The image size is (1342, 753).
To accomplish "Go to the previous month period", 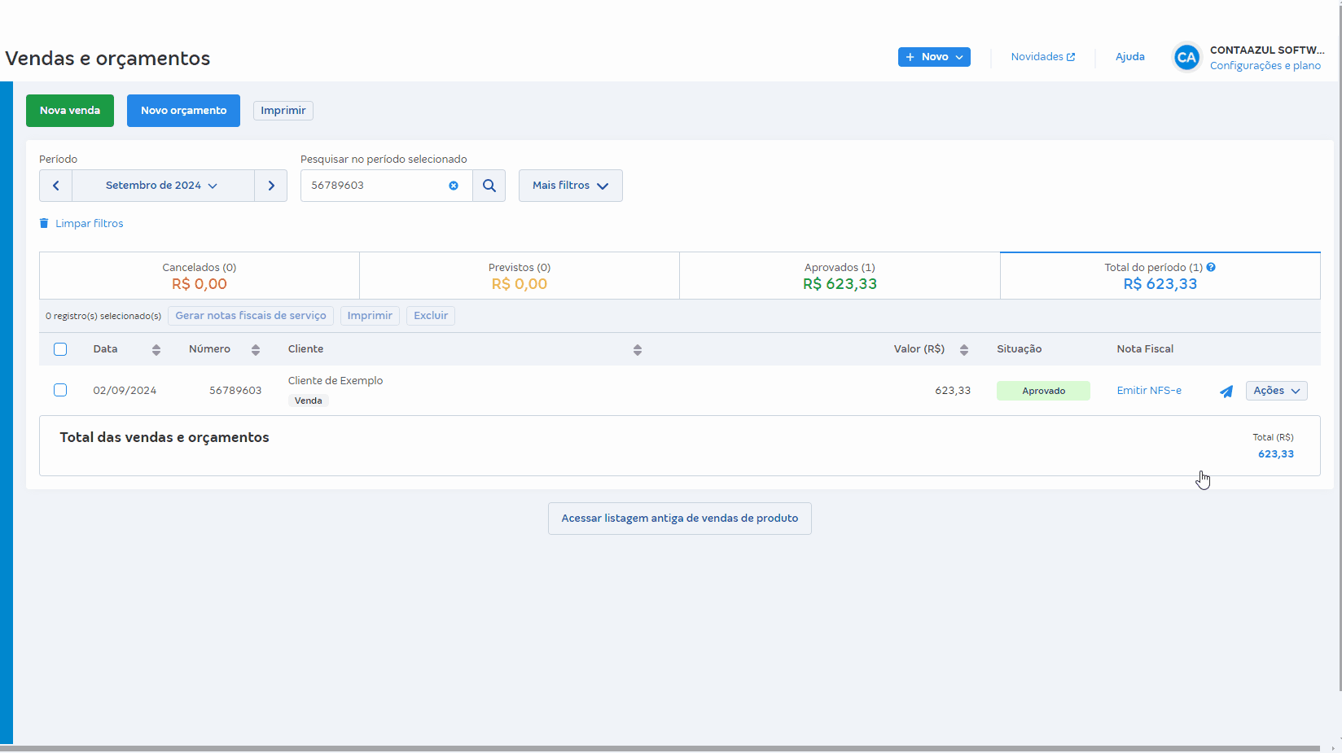I will 56,186.
